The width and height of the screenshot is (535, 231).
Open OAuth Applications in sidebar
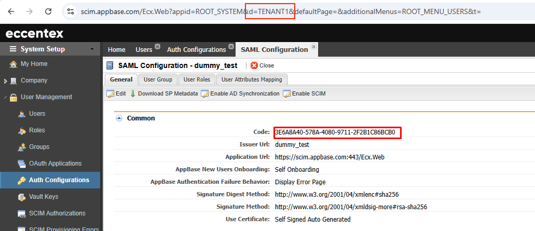tap(56, 164)
